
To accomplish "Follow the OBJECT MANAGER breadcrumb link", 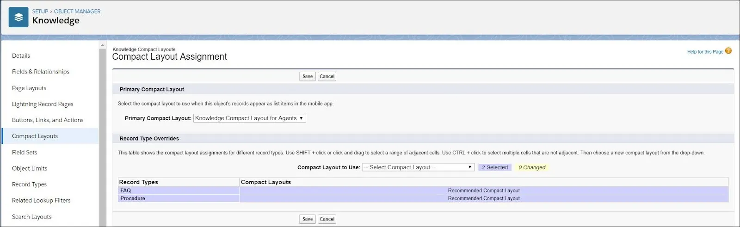I will pos(77,11).
